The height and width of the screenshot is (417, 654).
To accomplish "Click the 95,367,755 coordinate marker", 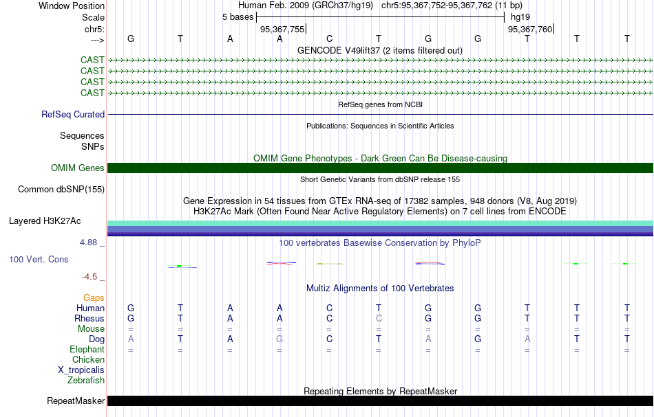I will [x=282, y=29].
